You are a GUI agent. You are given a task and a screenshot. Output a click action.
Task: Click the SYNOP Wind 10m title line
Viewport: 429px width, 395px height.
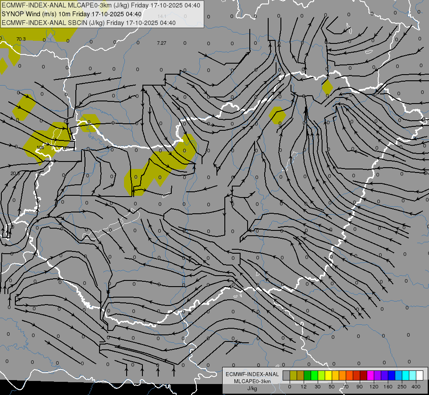[72, 14]
